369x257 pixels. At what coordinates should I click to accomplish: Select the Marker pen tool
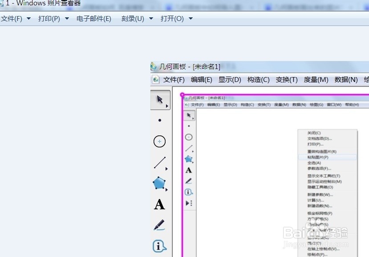pos(159,225)
